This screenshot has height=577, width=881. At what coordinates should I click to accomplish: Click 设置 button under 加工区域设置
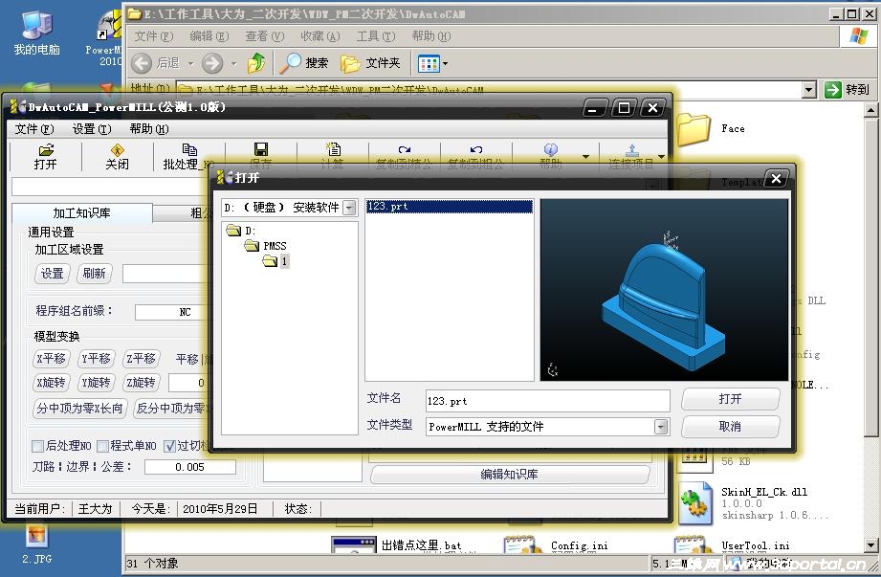pos(53,274)
